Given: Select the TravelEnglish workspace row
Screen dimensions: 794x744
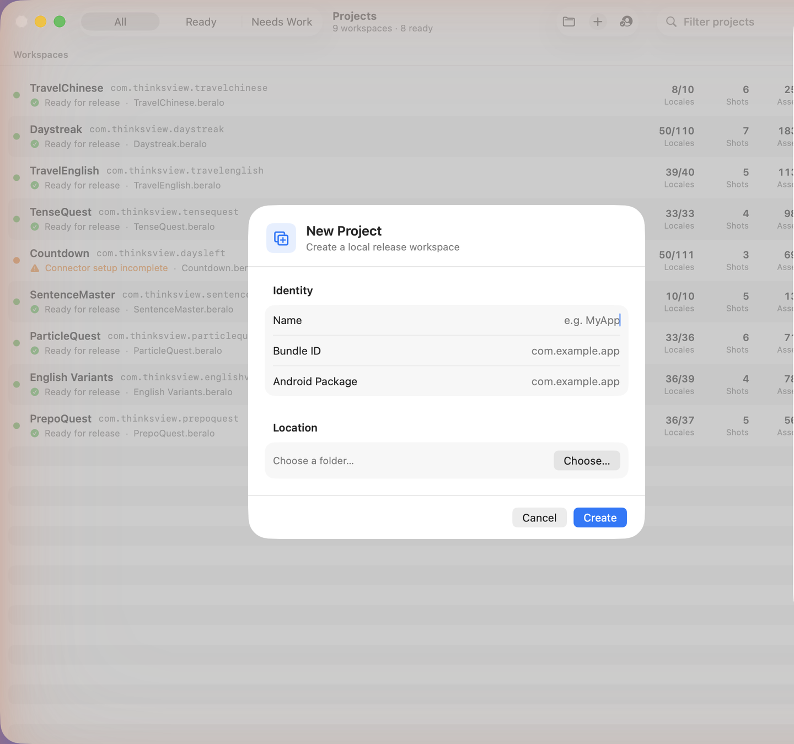Looking at the screenshot, I should pyautogui.click(x=401, y=177).
